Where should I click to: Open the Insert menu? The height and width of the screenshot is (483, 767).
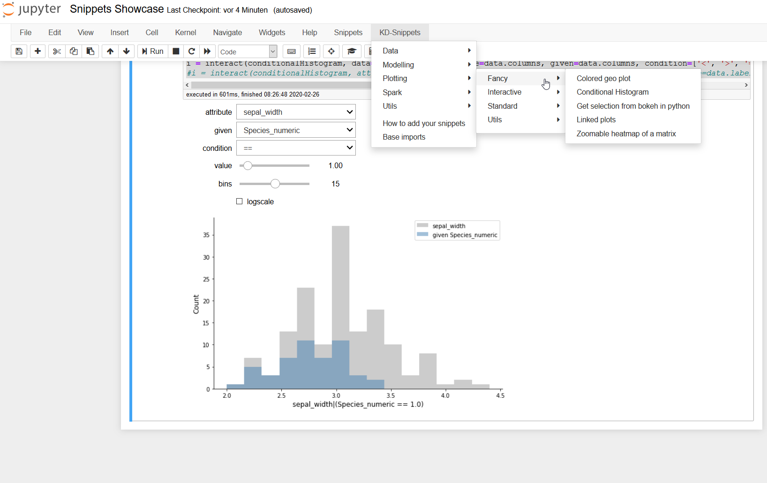point(120,32)
